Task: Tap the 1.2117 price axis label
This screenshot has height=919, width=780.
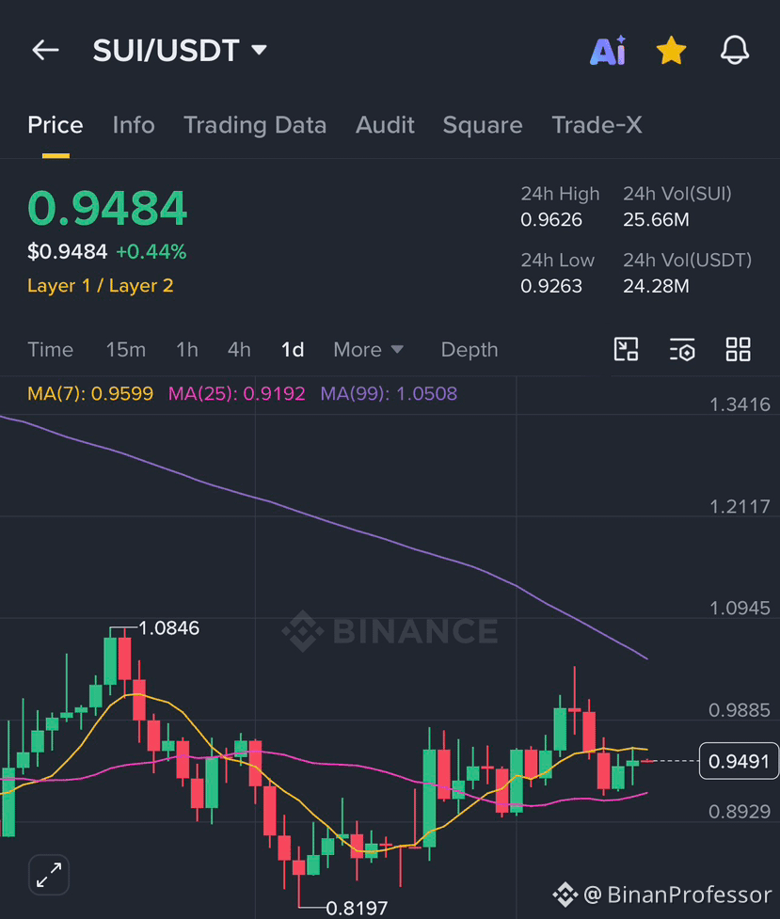Action: (x=740, y=506)
